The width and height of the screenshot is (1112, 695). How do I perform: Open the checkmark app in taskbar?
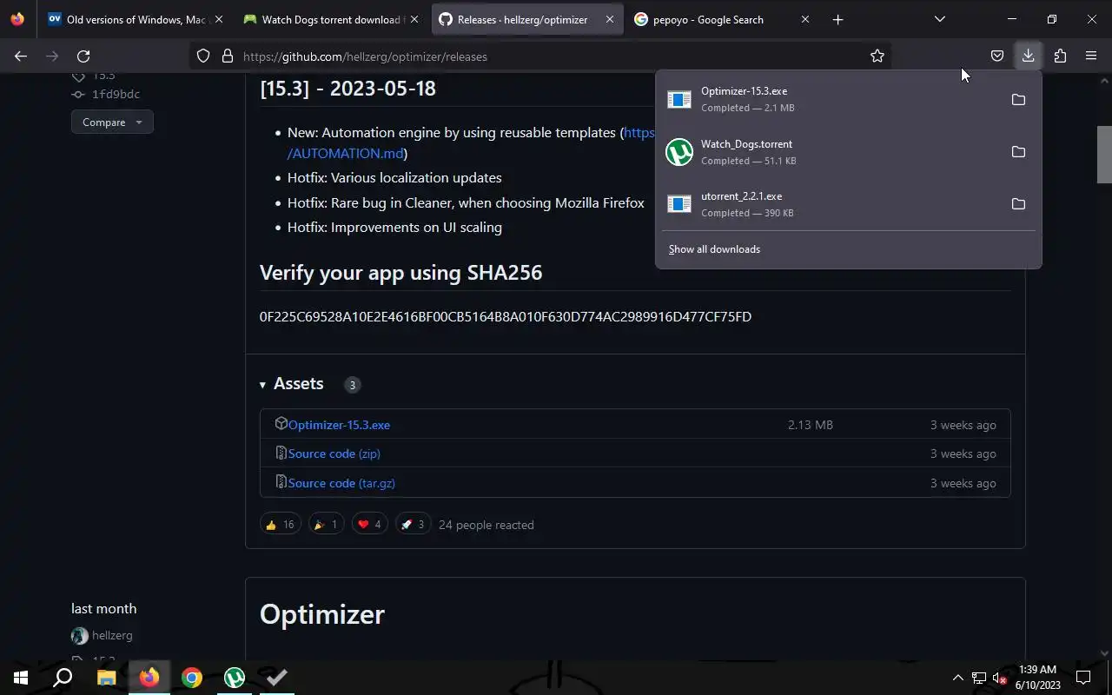coord(276,678)
